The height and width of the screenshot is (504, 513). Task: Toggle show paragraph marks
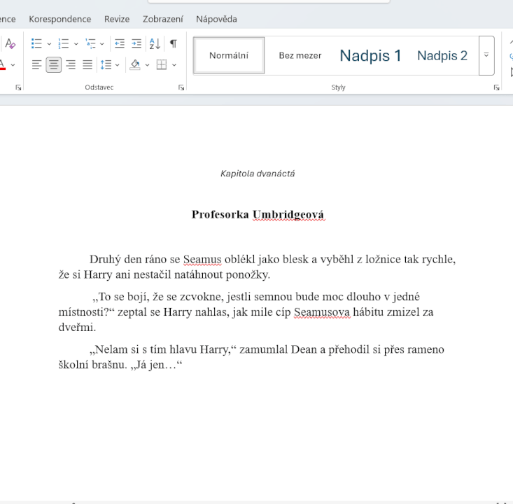point(174,43)
